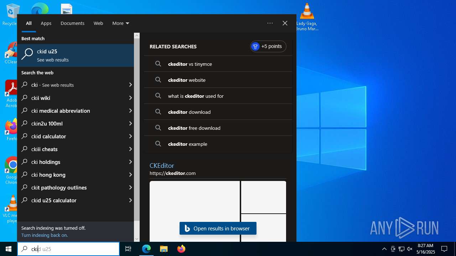Search related ckeditor download
Viewport: 456px width, 256px height.
(x=218, y=112)
